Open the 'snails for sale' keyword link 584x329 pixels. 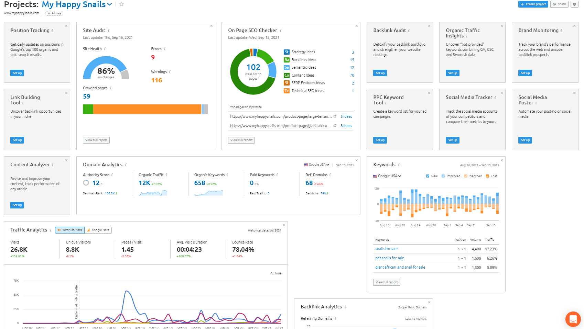pos(386,249)
